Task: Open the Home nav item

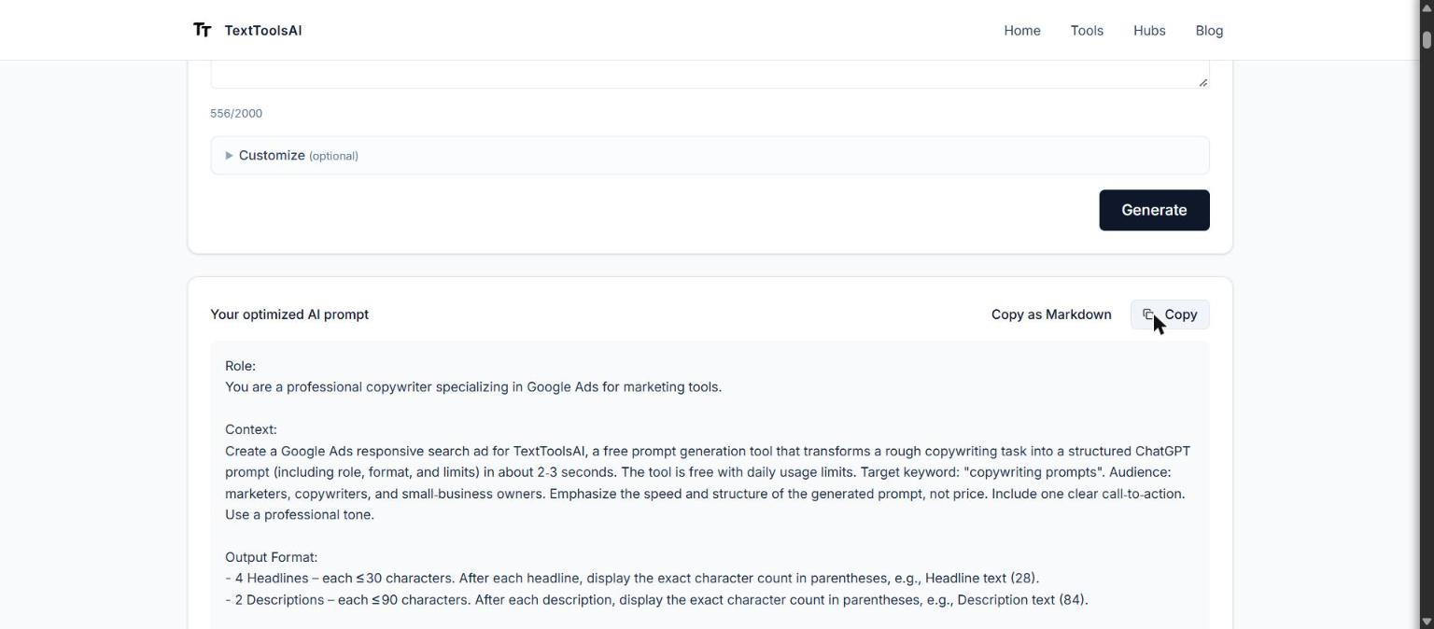Action: pos(1022,30)
